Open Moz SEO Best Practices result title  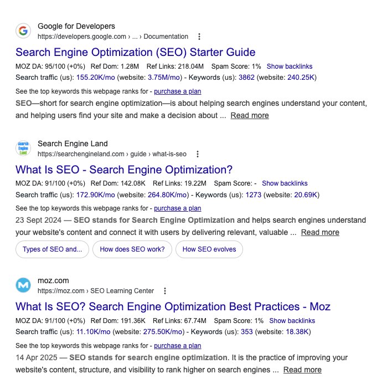[x=173, y=306]
